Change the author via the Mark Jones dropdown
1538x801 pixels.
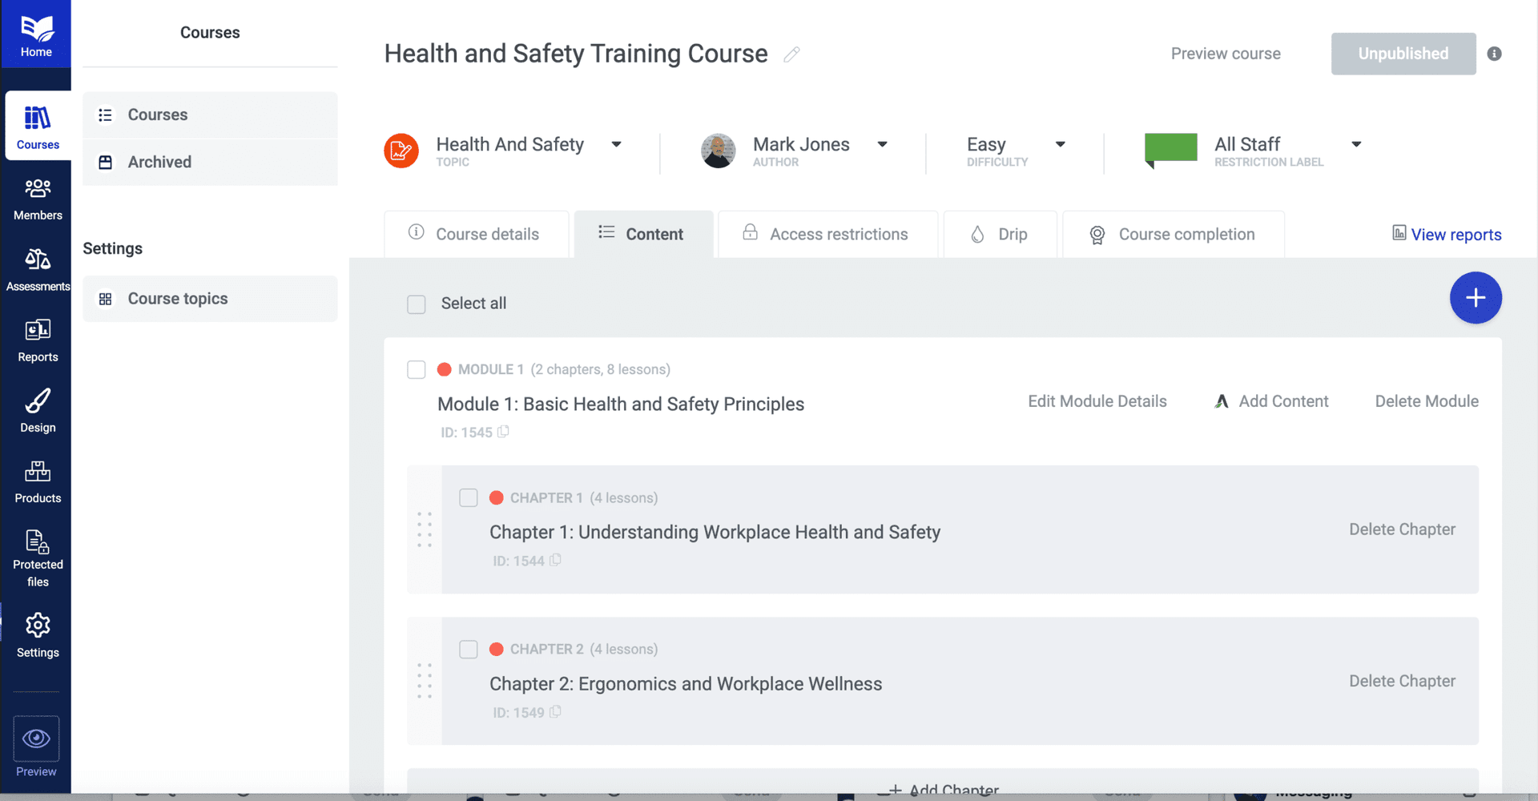[883, 144]
